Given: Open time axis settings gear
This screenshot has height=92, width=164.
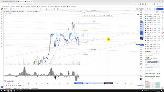Looking at the screenshot, I should click(142, 83).
